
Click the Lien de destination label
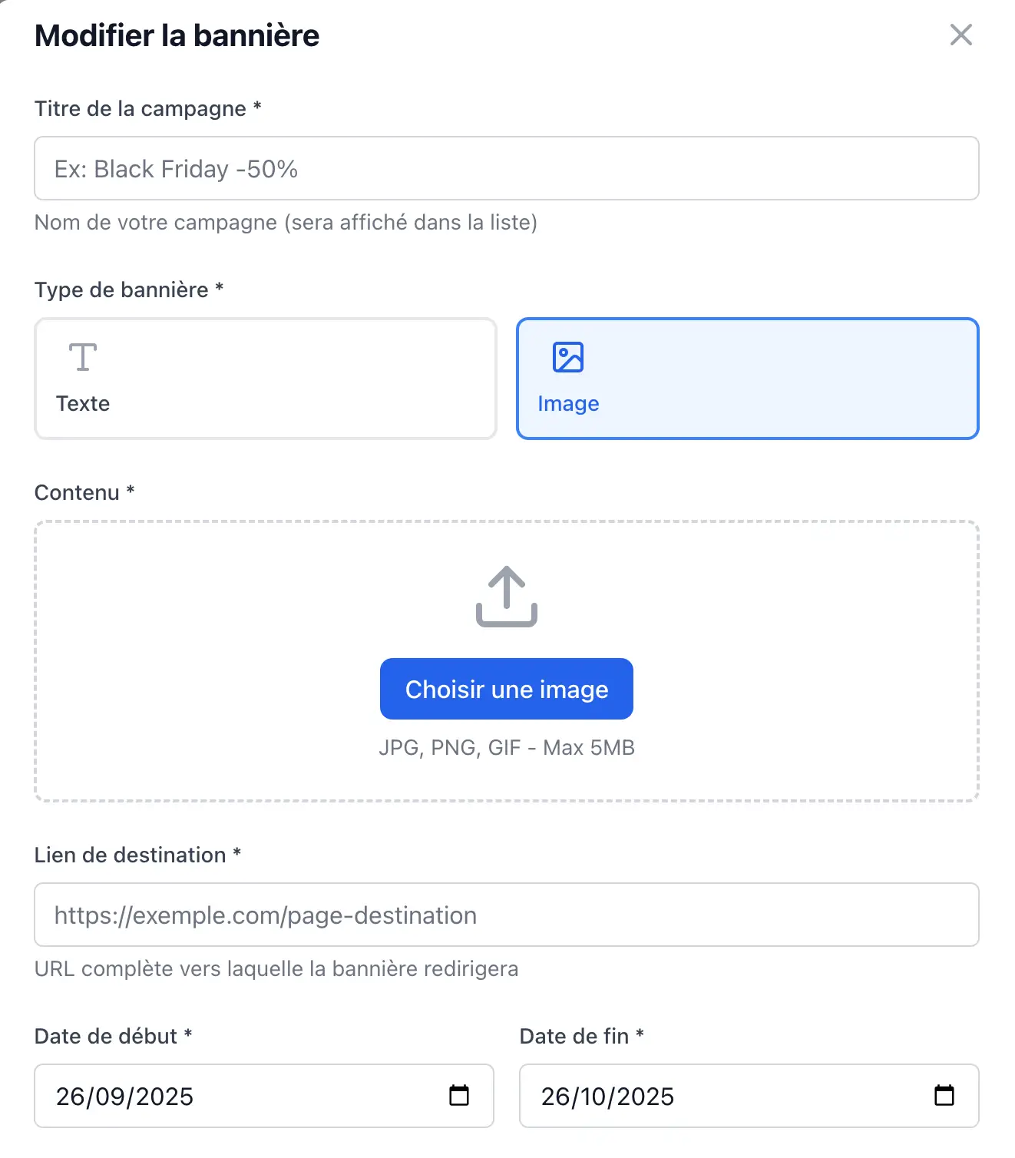point(130,855)
